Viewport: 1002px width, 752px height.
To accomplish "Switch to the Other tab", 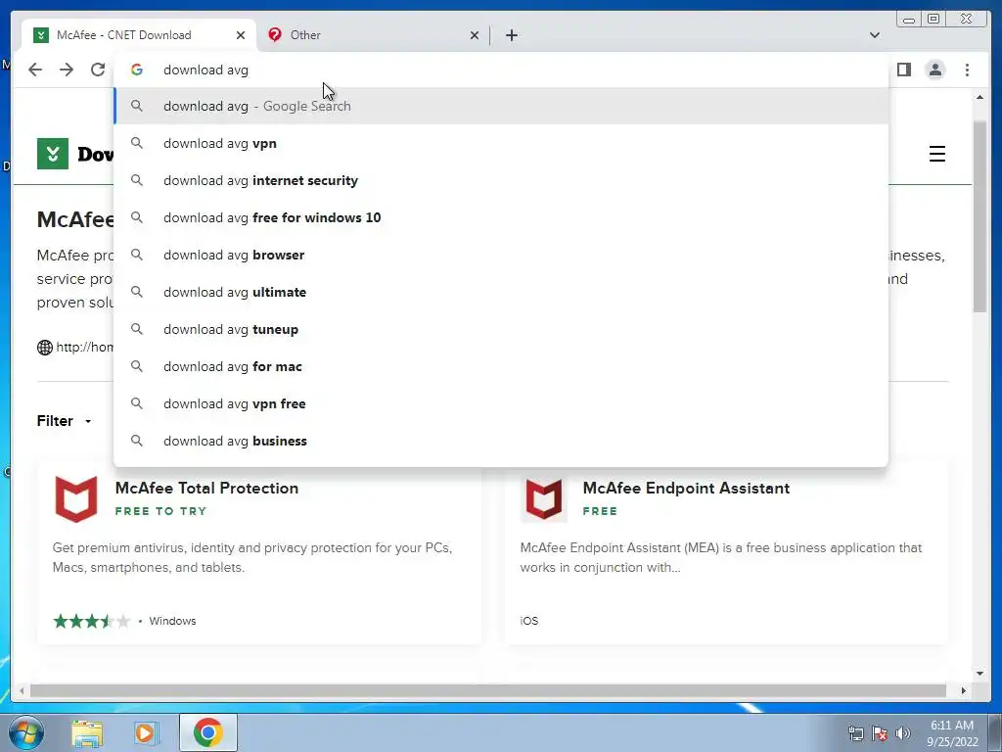I will 373,35.
